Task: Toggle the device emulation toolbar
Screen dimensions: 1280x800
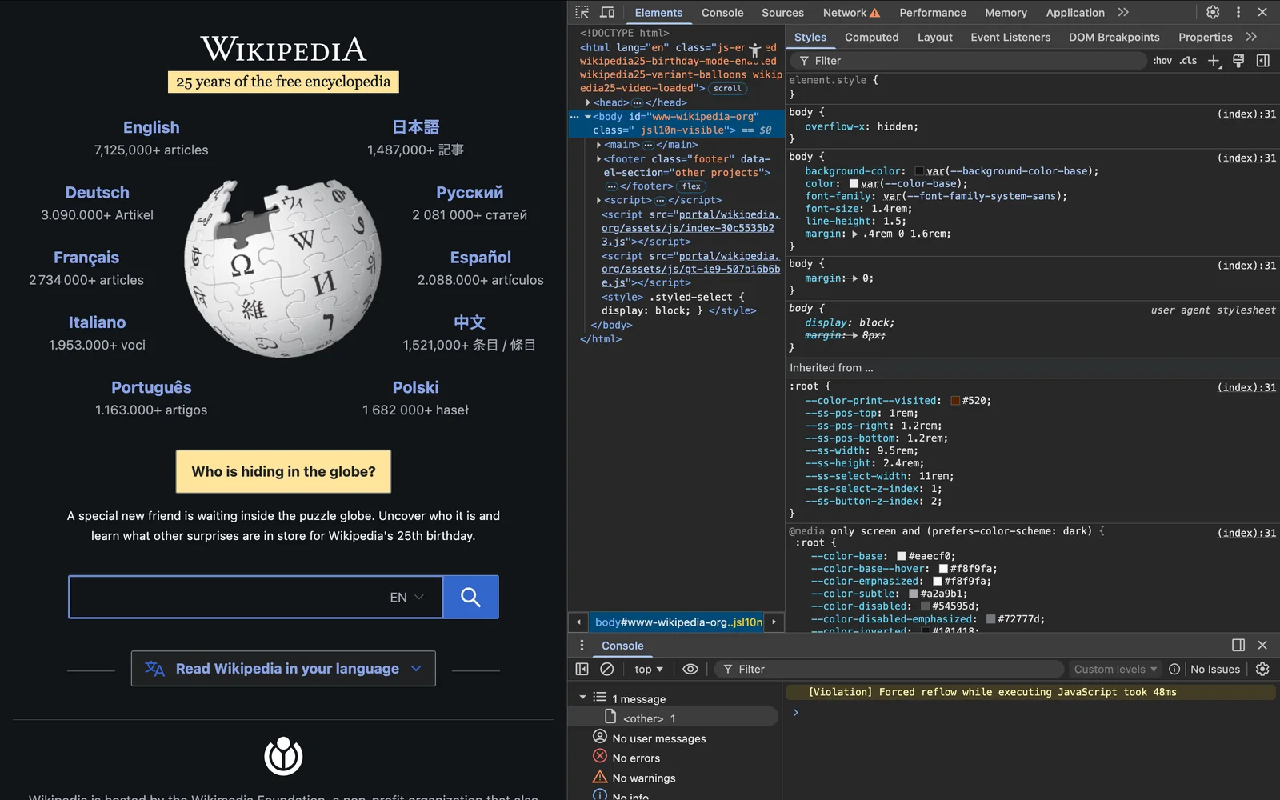Action: [x=607, y=12]
